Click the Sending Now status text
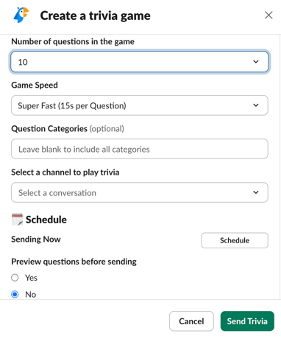 [36, 240]
